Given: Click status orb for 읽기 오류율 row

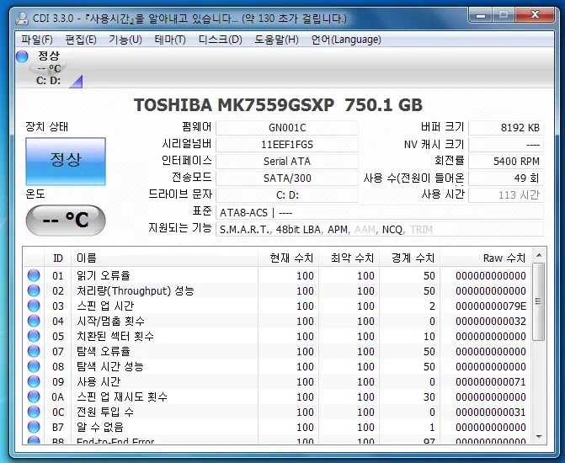Looking at the screenshot, I should pos(34,275).
